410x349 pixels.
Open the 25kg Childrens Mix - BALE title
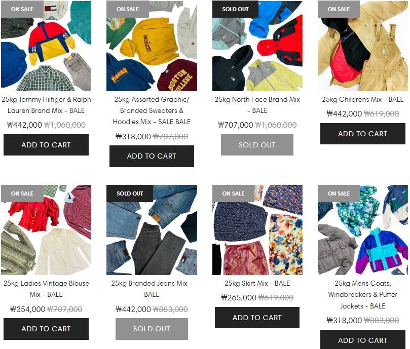[x=363, y=99]
